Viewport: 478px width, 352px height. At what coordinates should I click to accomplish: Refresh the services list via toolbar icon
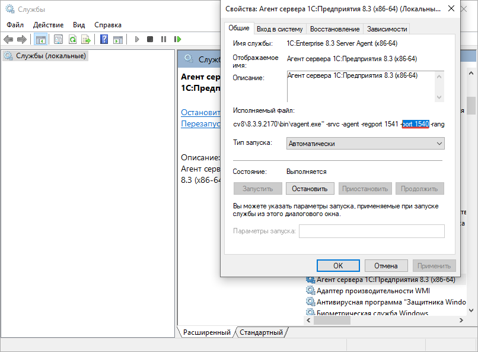72,39
